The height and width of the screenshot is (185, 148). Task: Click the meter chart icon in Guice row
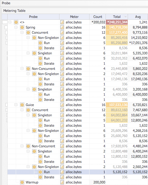tap(62, 105)
